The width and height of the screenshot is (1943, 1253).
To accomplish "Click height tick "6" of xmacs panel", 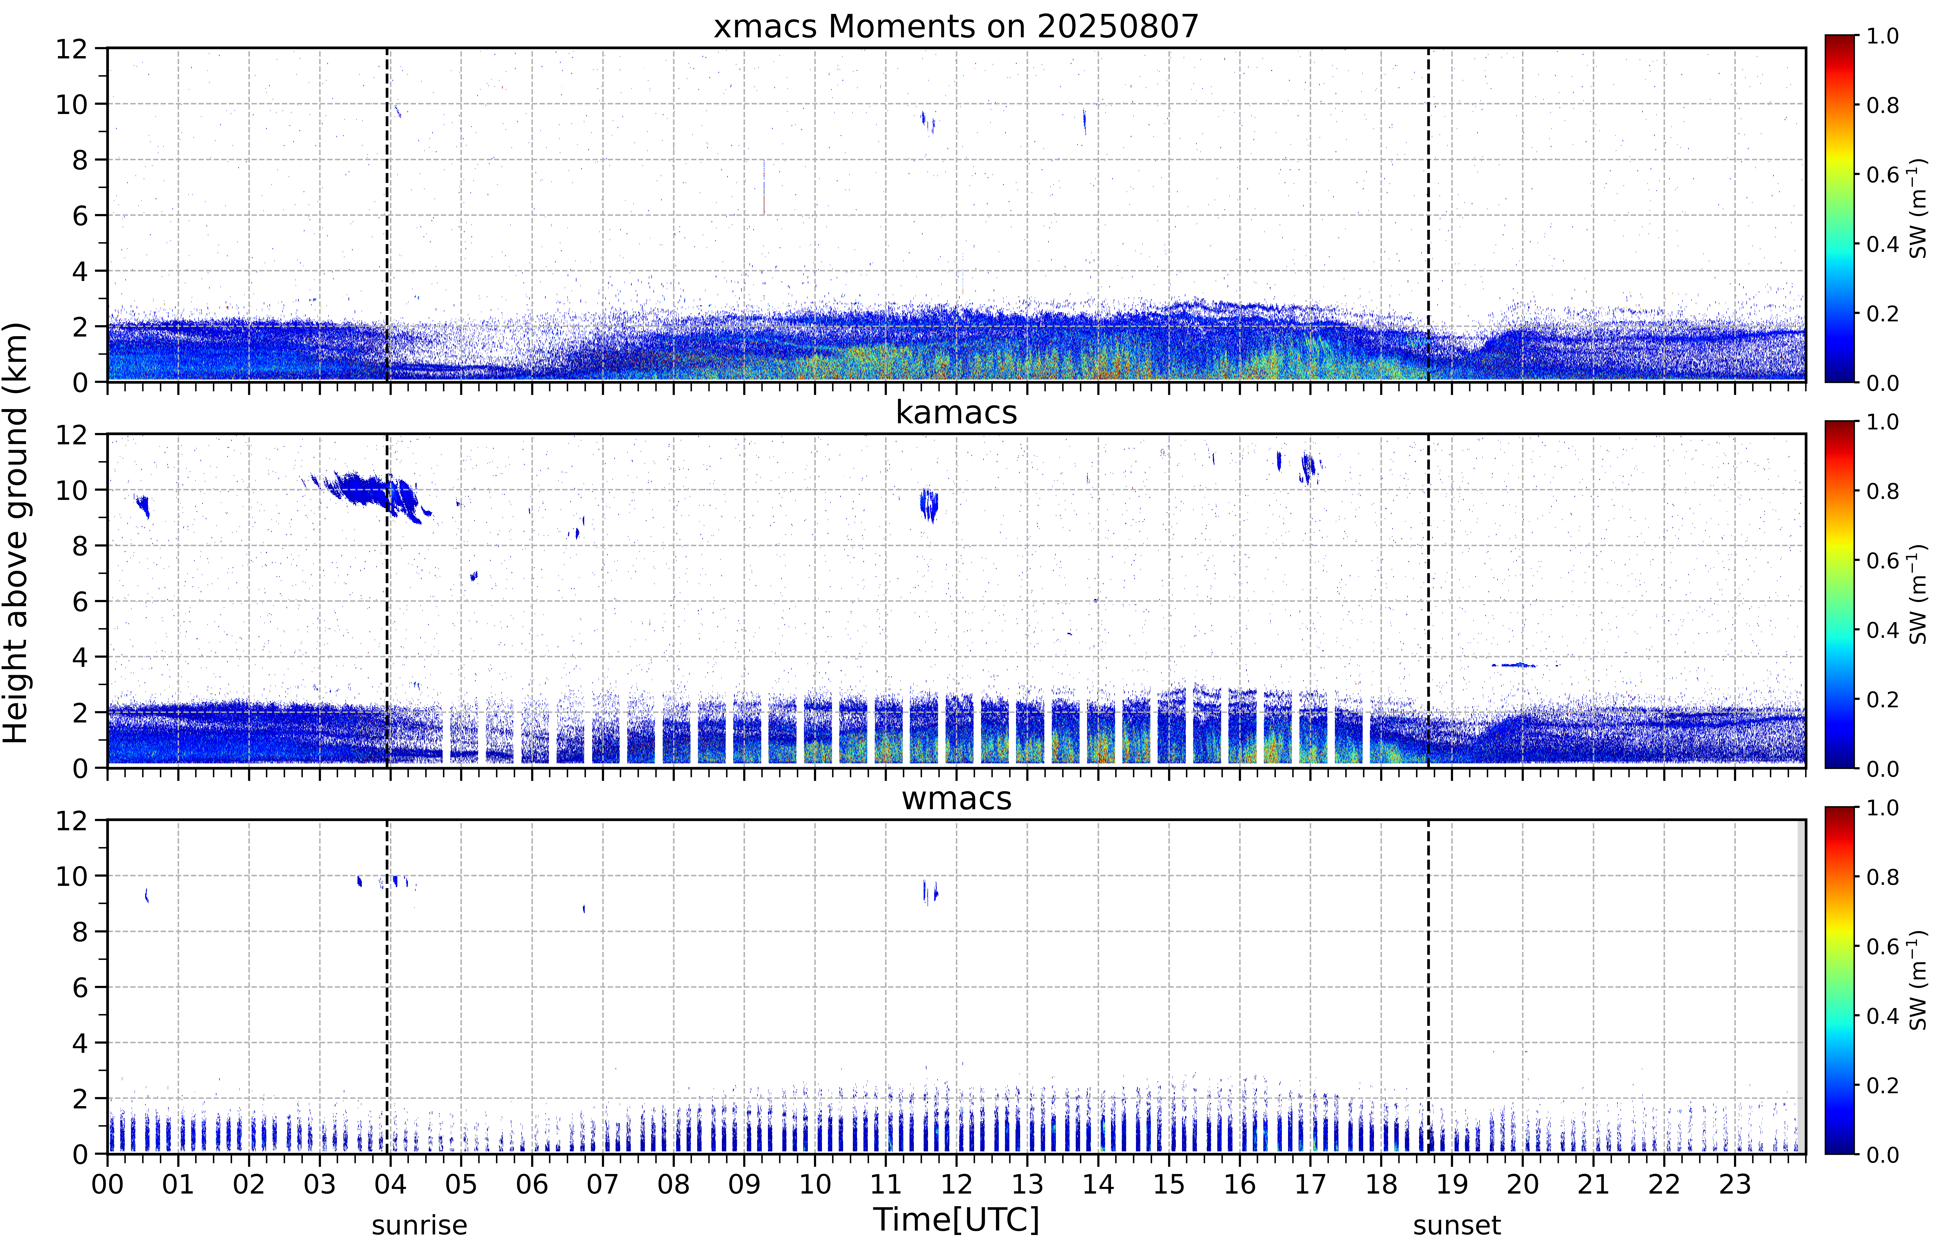I will pos(80,216).
